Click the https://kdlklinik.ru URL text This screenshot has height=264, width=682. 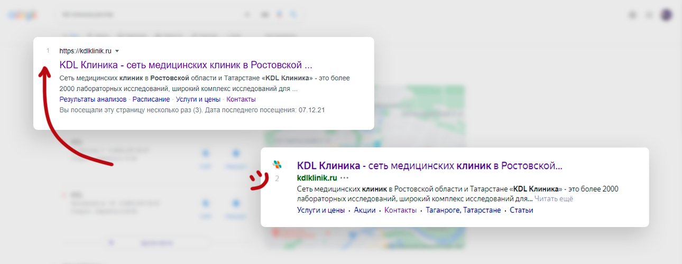coord(85,51)
